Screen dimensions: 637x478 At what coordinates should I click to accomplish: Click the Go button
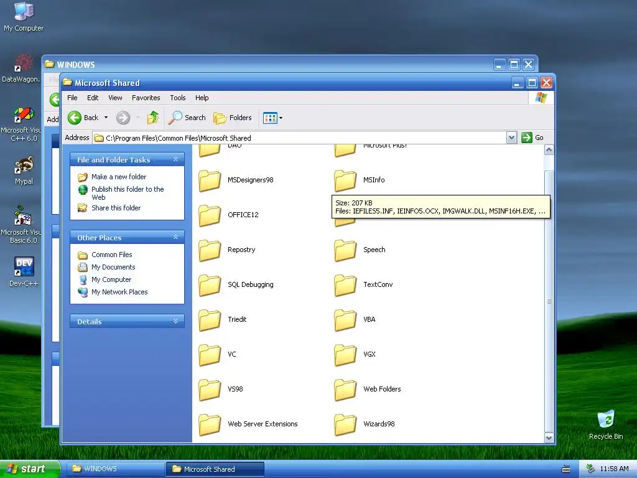click(x=532, y=138)
